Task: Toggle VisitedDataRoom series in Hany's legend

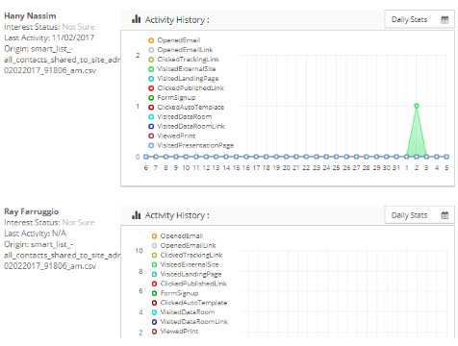Action: tap(180, 117)
